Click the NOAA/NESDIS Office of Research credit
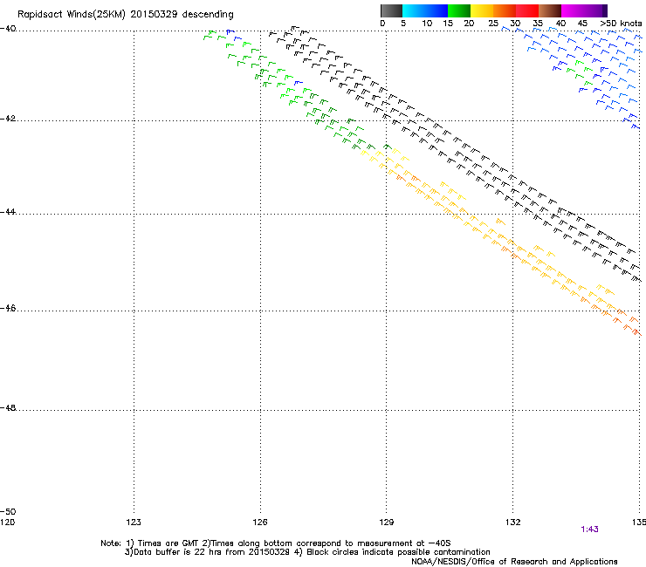 click(x=514, y=562)
